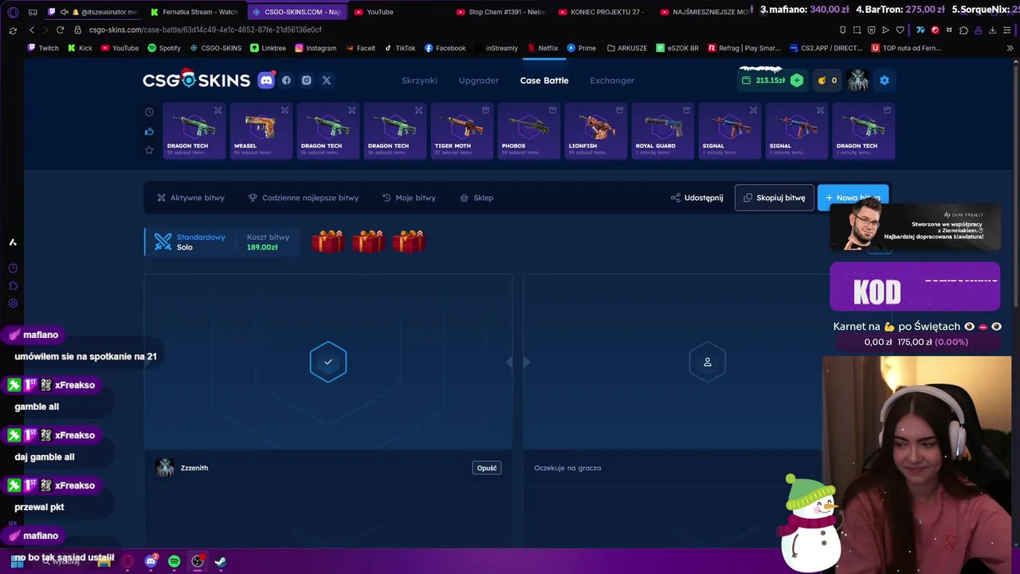Open Codzienne najlepsze bitwy tab
Image resolution: width=1020 pixels, height=574 pixels.
(x=304, y=198)
